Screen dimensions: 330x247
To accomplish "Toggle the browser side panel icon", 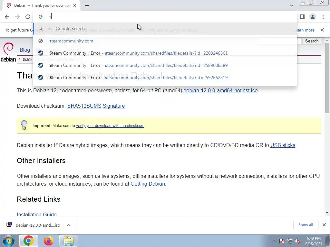I will (302, 17).
